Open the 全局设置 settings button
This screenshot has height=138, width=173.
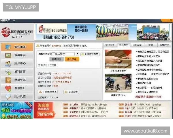[71, 92]
